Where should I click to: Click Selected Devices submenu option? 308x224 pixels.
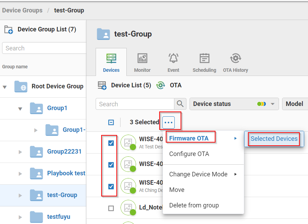[274, 139]
